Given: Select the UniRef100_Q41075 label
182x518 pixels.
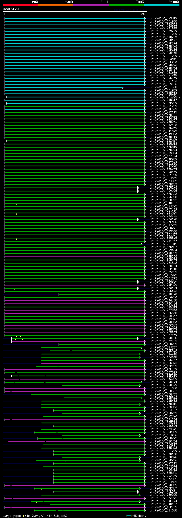Looking at the screenshot, I should pyautogui.click(x=163, y=131).
